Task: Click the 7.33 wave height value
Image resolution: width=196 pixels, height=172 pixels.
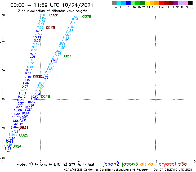Action: point(70,30)
